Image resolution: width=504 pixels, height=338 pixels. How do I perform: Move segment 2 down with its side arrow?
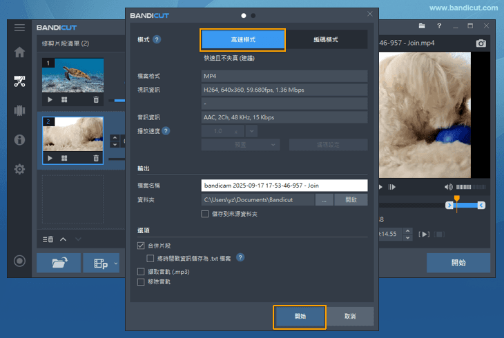click(x=115, y=145)
